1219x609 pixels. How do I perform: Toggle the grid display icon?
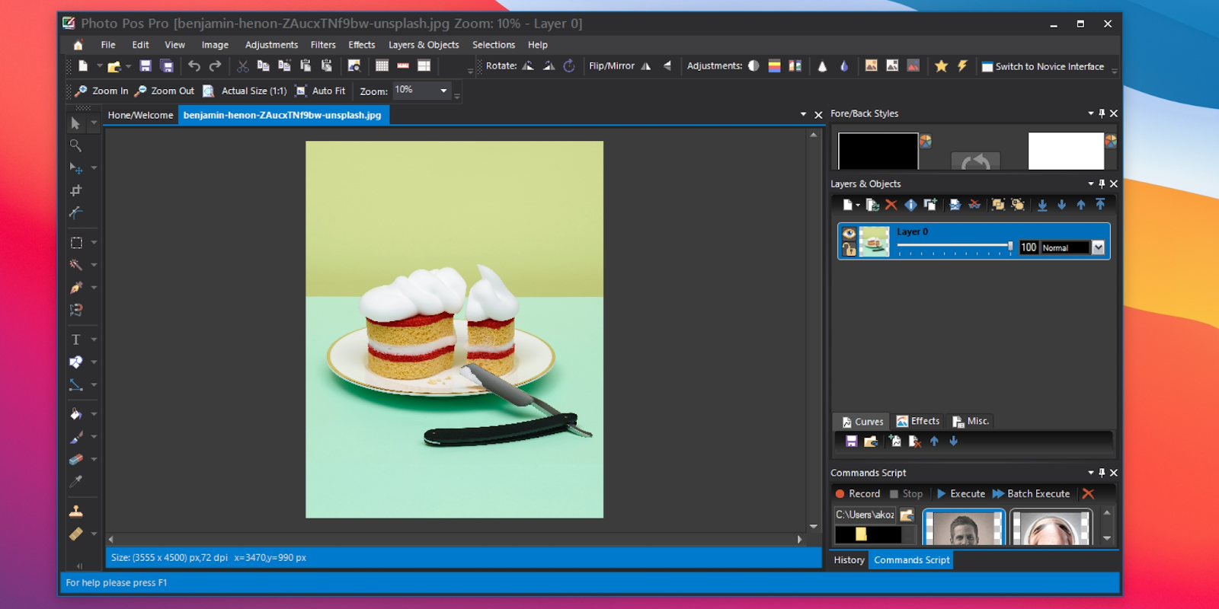coord(382,66)
